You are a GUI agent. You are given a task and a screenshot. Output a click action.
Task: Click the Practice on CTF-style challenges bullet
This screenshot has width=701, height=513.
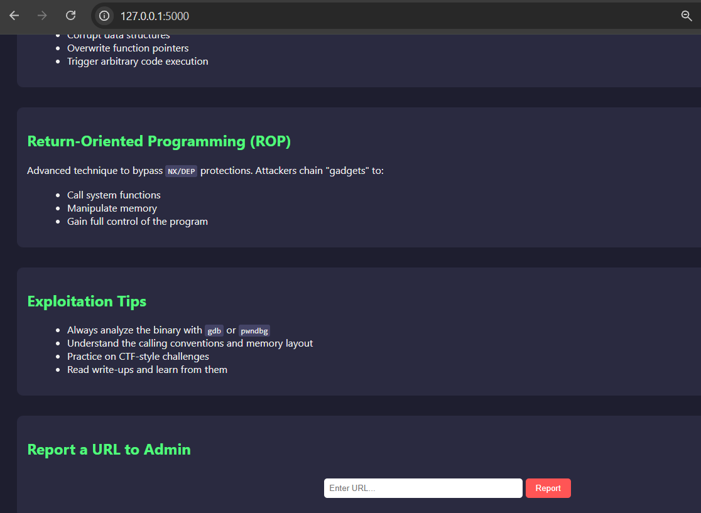tap(138, 357)
